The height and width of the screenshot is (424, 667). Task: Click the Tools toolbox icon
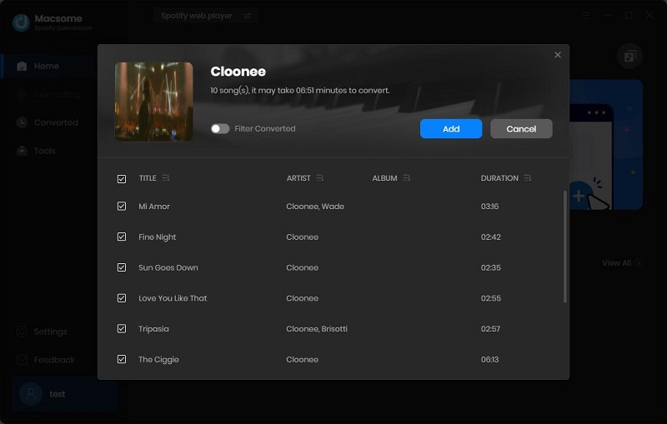click(22, 151)
